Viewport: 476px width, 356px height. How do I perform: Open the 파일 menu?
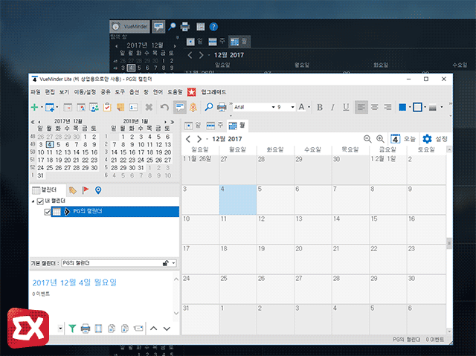click(35, 92)
